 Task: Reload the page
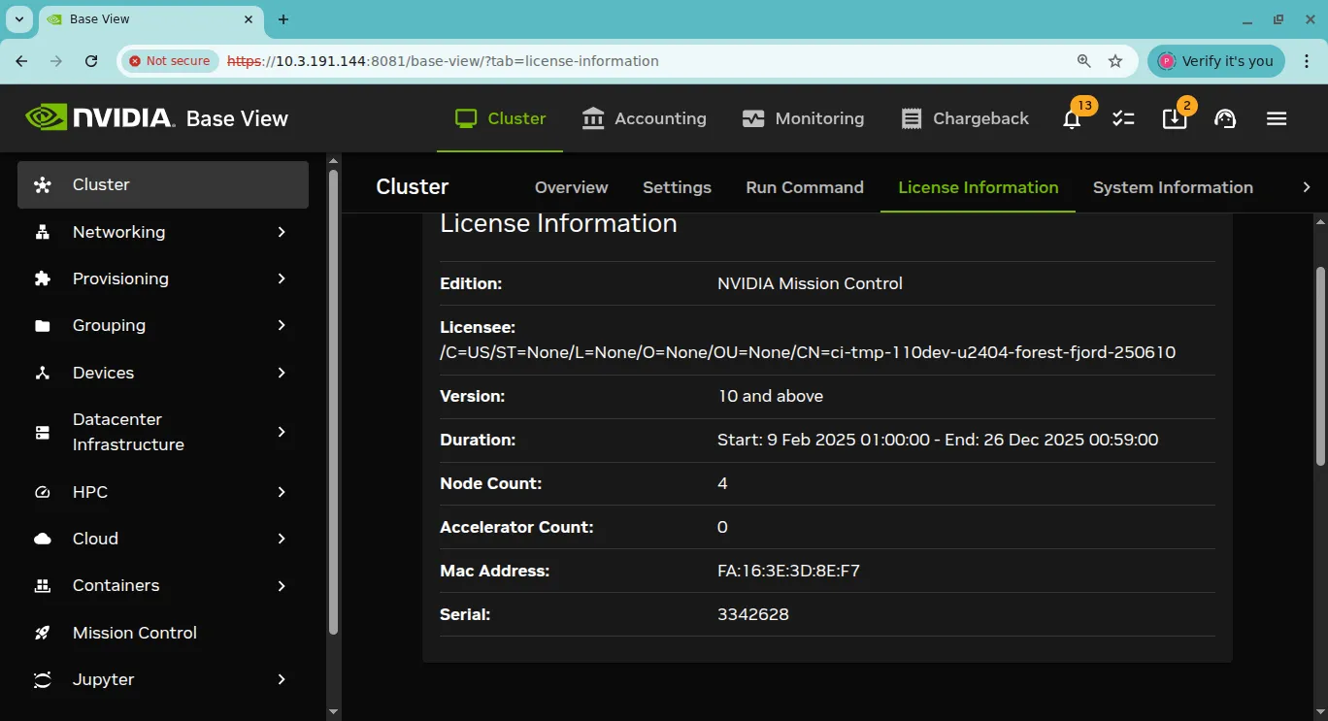pos(91,60)
